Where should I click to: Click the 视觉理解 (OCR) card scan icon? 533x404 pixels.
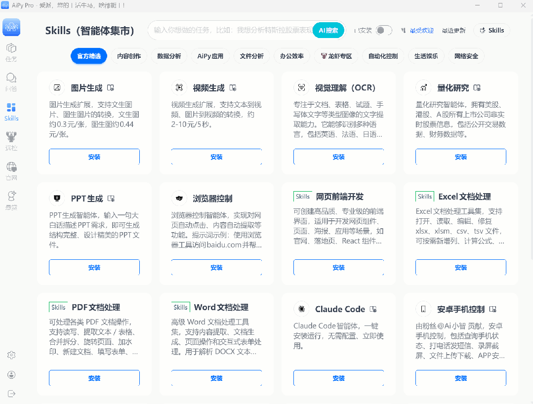click(x=301, y=87)
